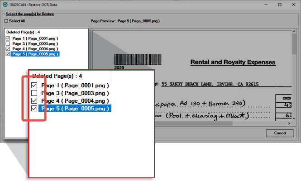Uncheck Page 1 checkbox in the small list

7,39
